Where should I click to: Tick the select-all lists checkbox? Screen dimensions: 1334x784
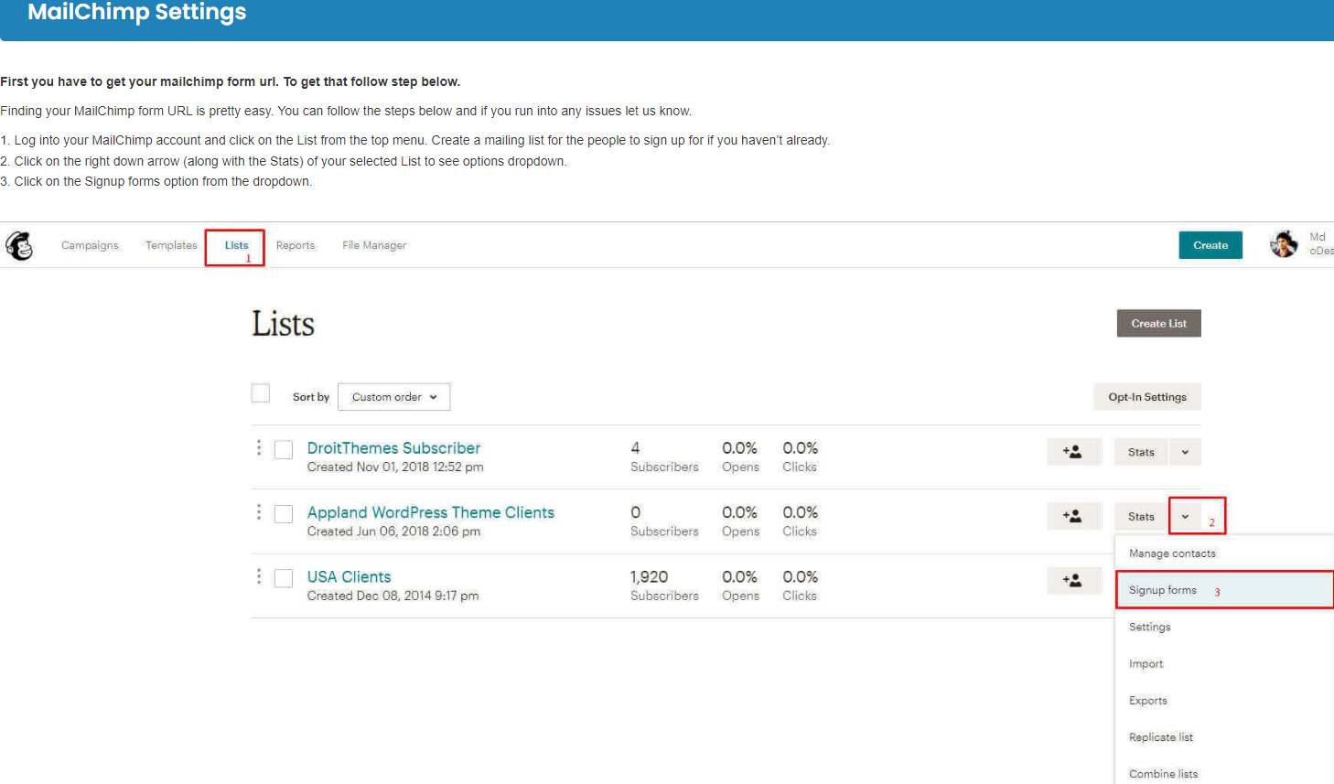point(261,393)
